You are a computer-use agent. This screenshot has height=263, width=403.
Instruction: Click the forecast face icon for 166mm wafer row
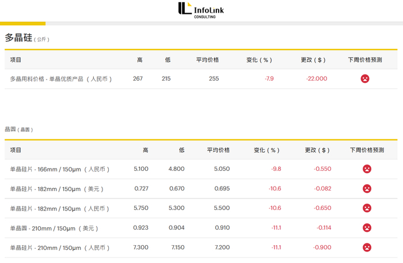(x=367, y=169)
